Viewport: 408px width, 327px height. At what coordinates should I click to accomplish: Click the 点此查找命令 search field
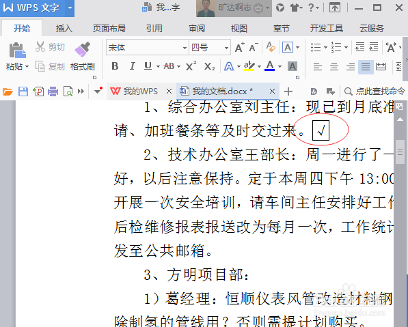(375, 91)
